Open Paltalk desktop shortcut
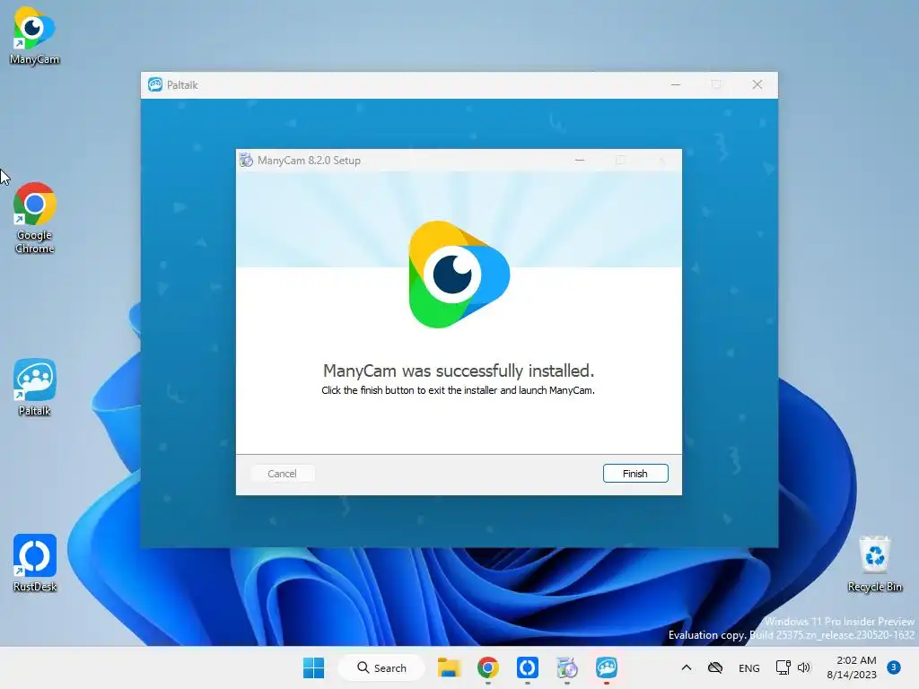Viewport: 919px width, 689px height. pyautogui.click(x=35, y=388)
